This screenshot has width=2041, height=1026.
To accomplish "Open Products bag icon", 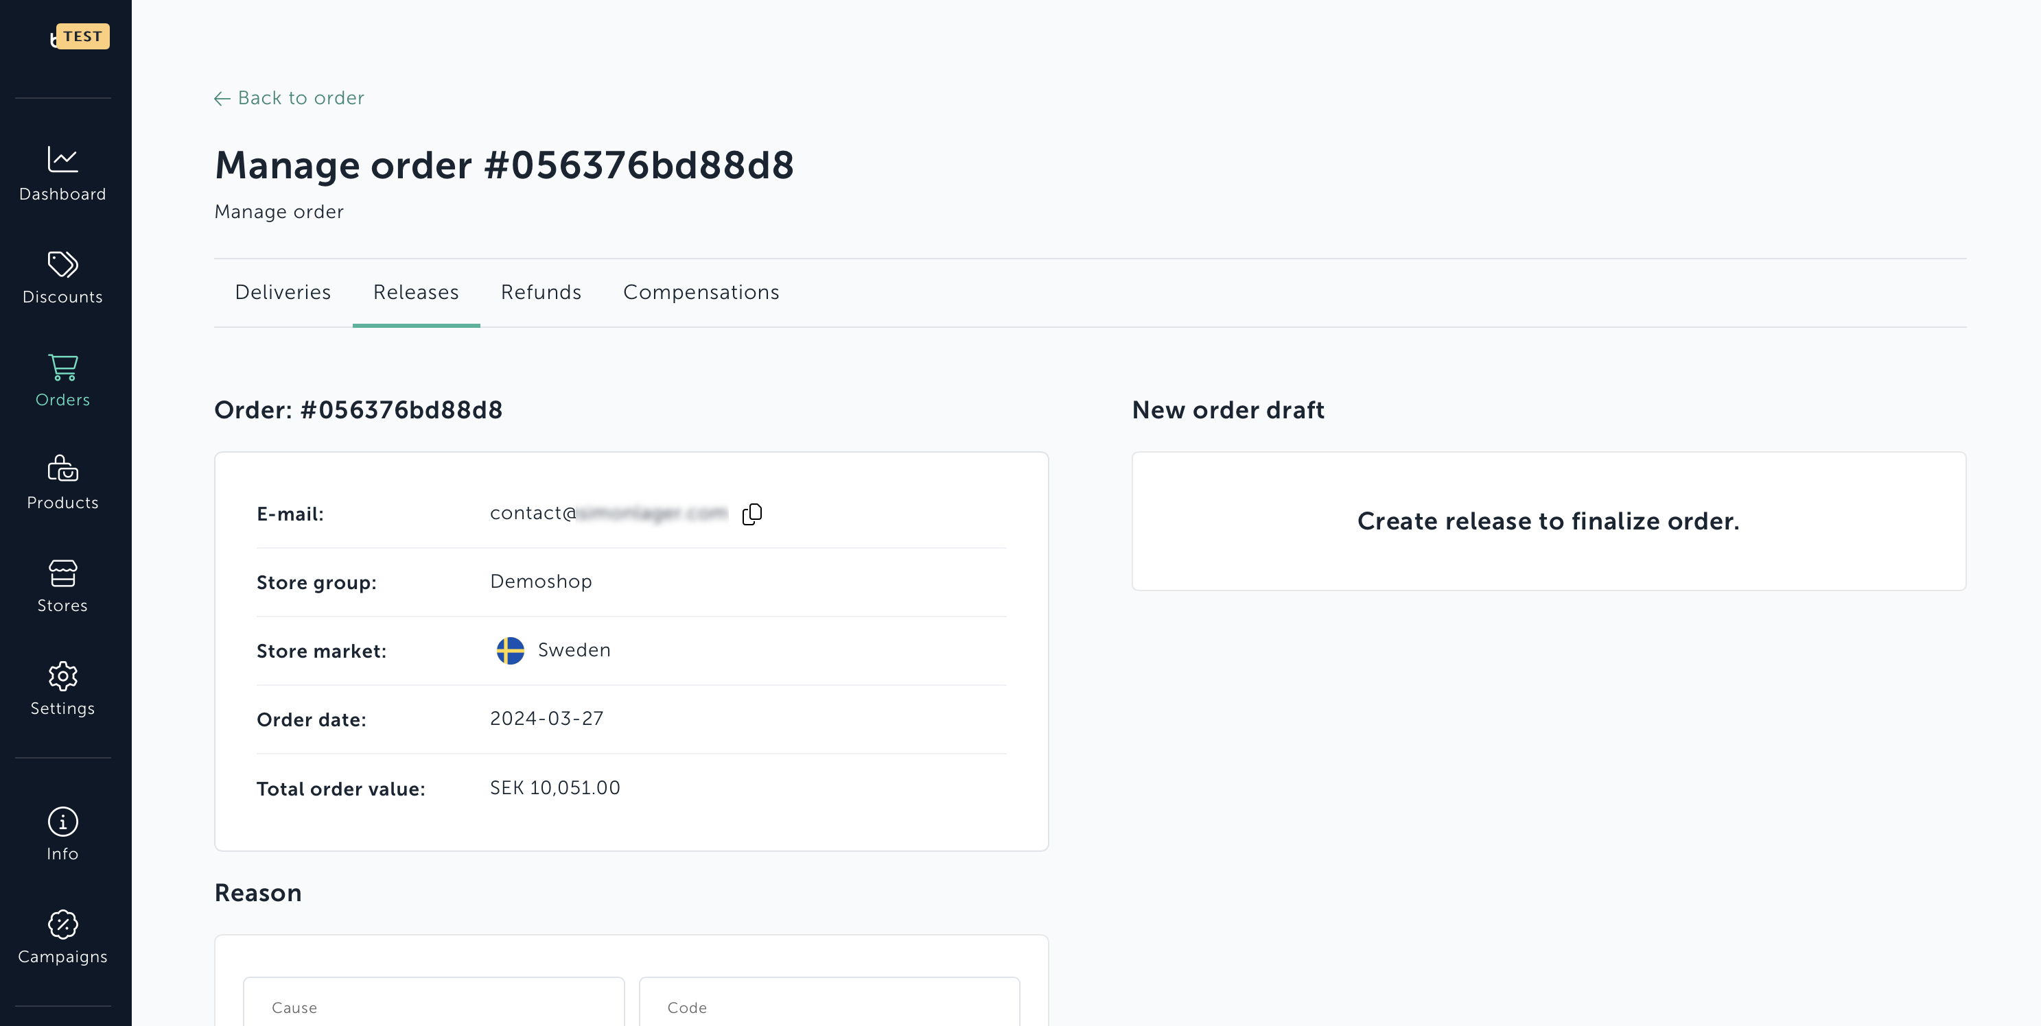I will [62, 468].
